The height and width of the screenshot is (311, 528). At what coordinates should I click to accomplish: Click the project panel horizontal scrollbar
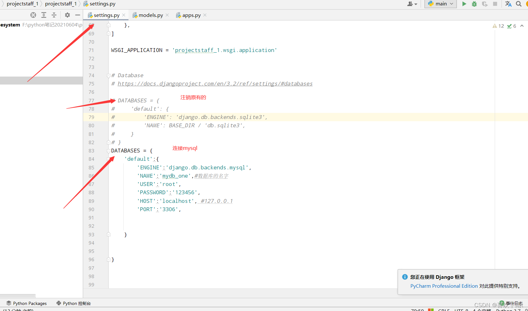(18, 296)
